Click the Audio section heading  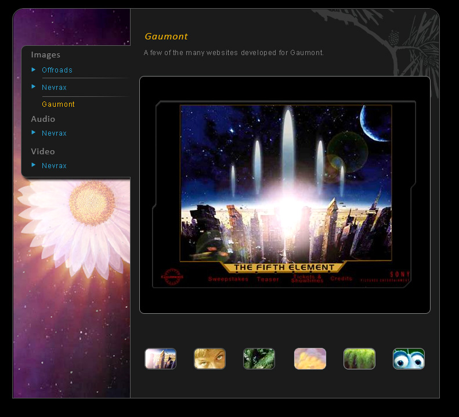point(43,119)
